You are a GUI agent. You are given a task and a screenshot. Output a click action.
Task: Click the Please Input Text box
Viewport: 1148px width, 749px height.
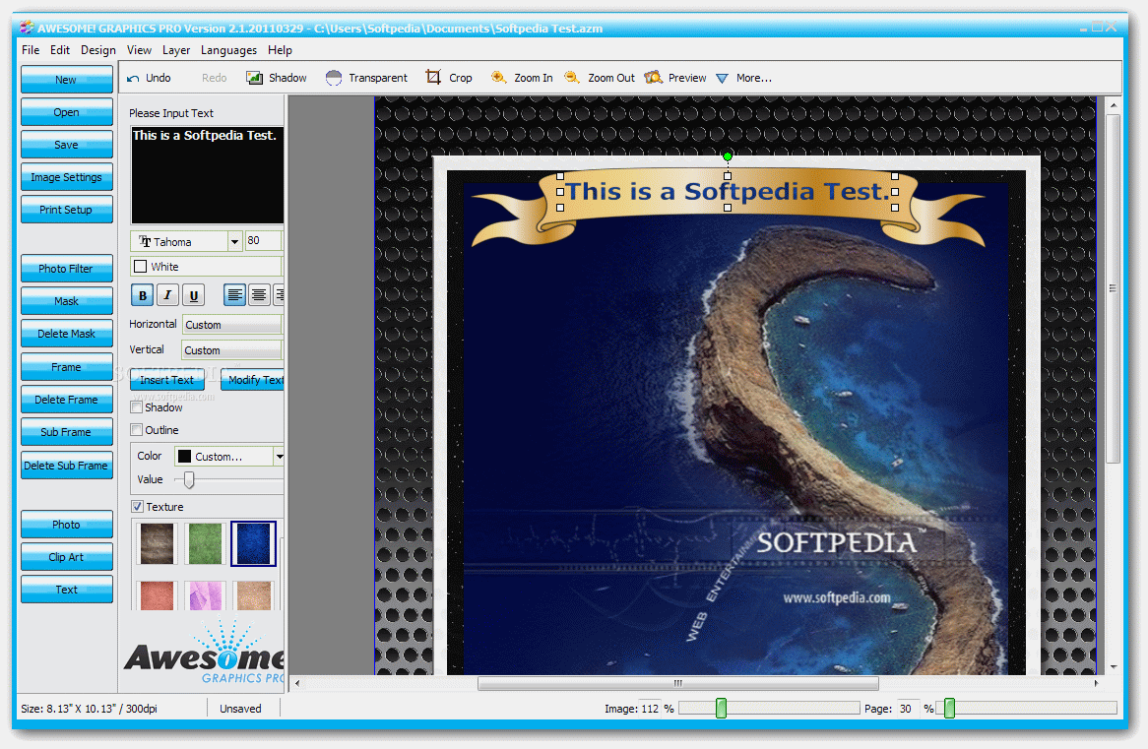pyautogui.click(x=207, y=175)
